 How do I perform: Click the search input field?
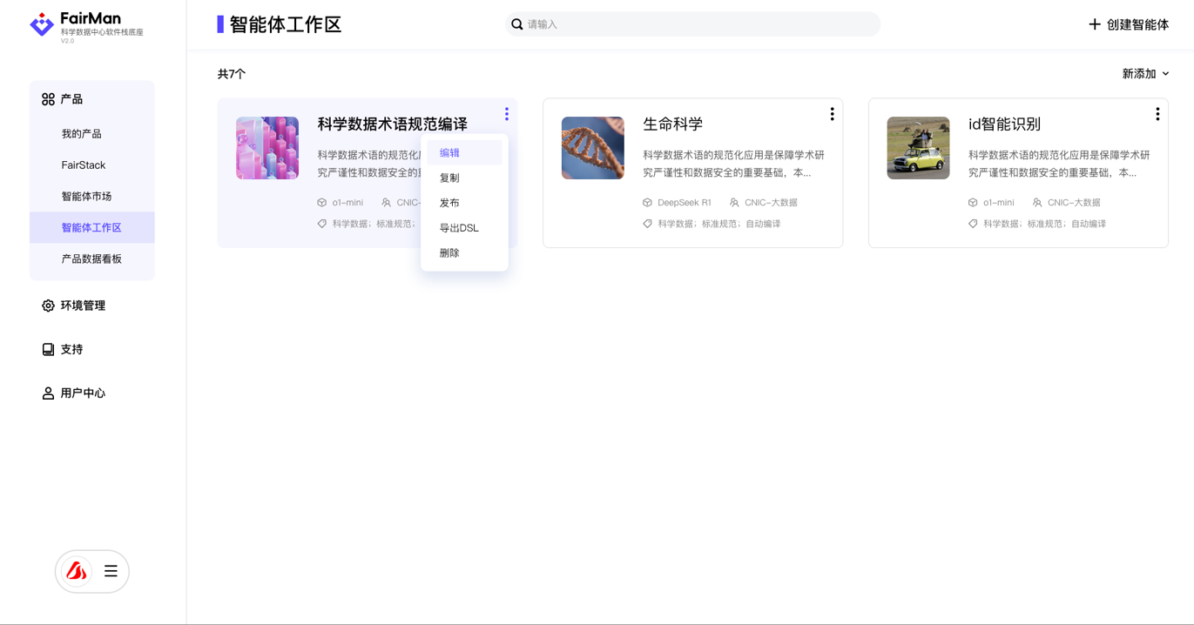(697, 24)
